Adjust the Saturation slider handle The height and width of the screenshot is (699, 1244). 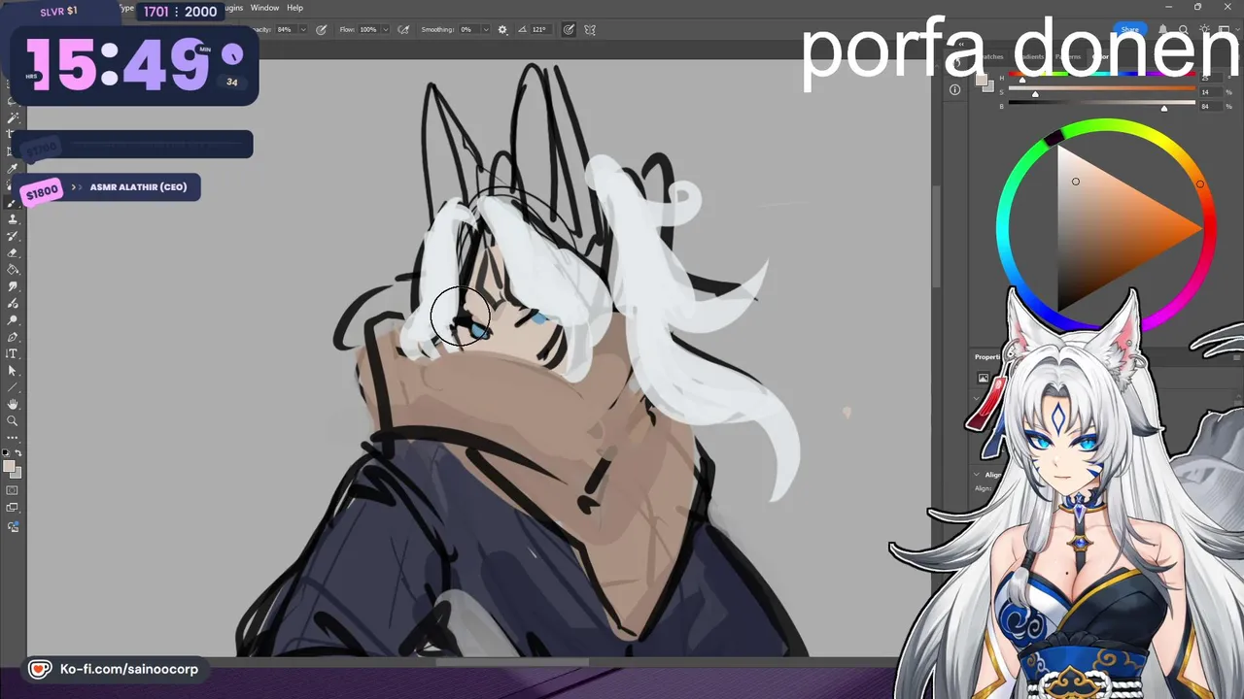click(x=1035, y=95)
